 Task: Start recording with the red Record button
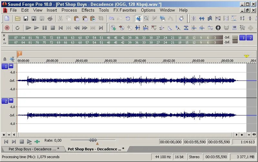coord(7,28)
